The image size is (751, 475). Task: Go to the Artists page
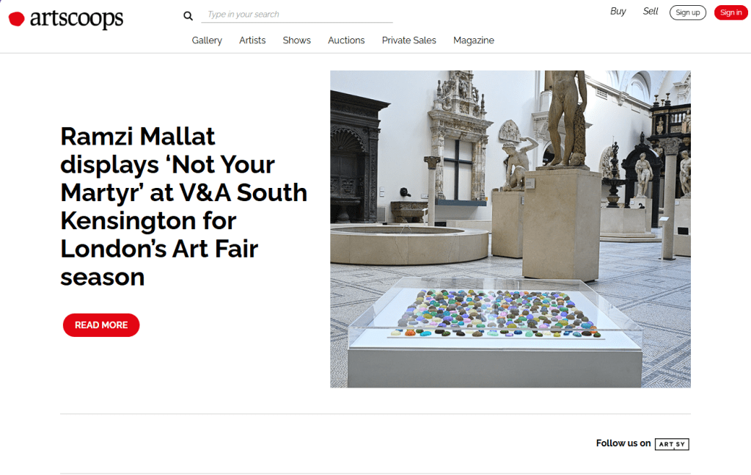click(x=252, y=40)
